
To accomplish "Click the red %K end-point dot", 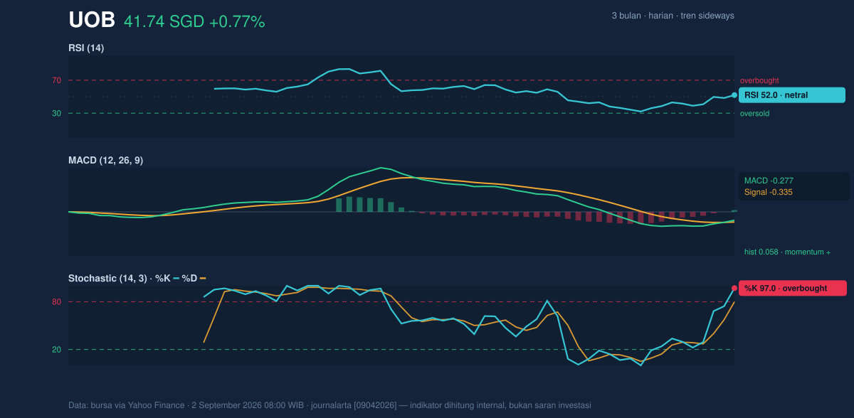I will pos(734,289).
